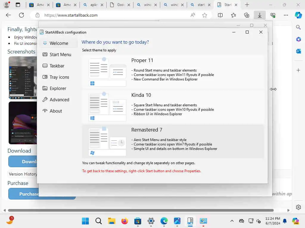Open Microsoft Store from the taskbar
This screenshot has height=228, width=305.
tap(138, 221)
